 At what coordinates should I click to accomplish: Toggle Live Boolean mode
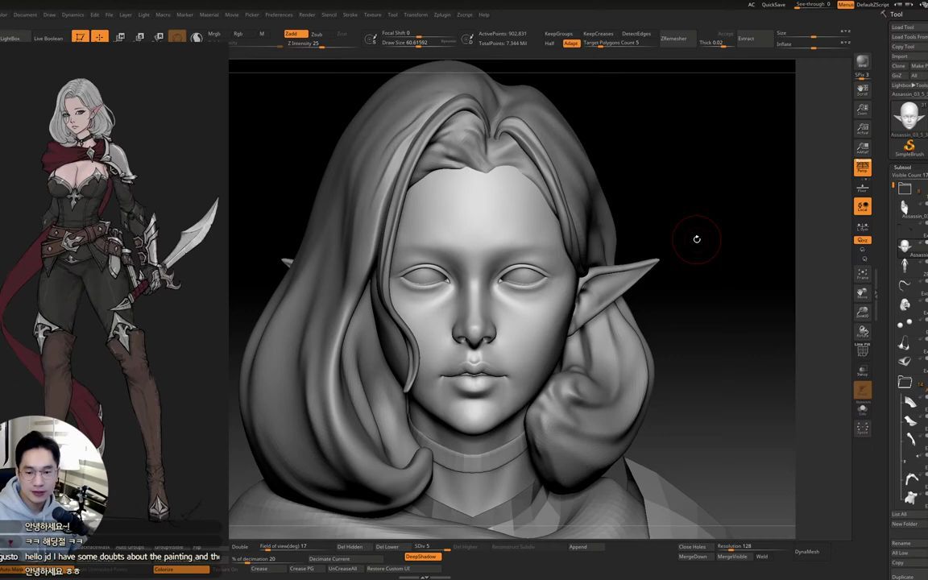48,39
